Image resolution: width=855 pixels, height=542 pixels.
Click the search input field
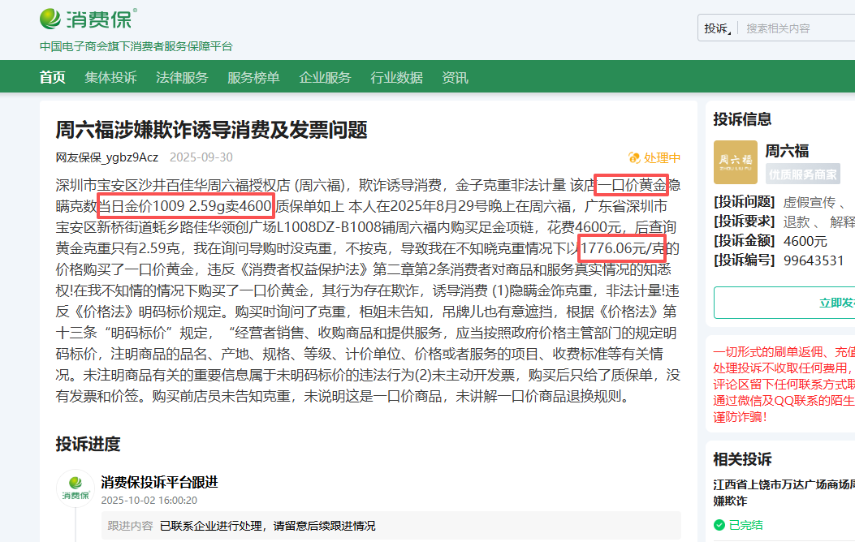pos(796,28)
